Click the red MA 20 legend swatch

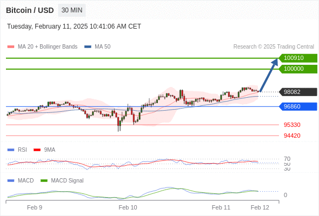[11, 47]
